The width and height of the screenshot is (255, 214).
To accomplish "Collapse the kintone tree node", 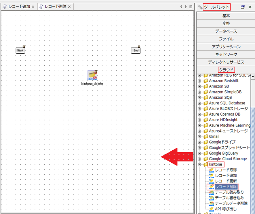I will coord(199,165).
